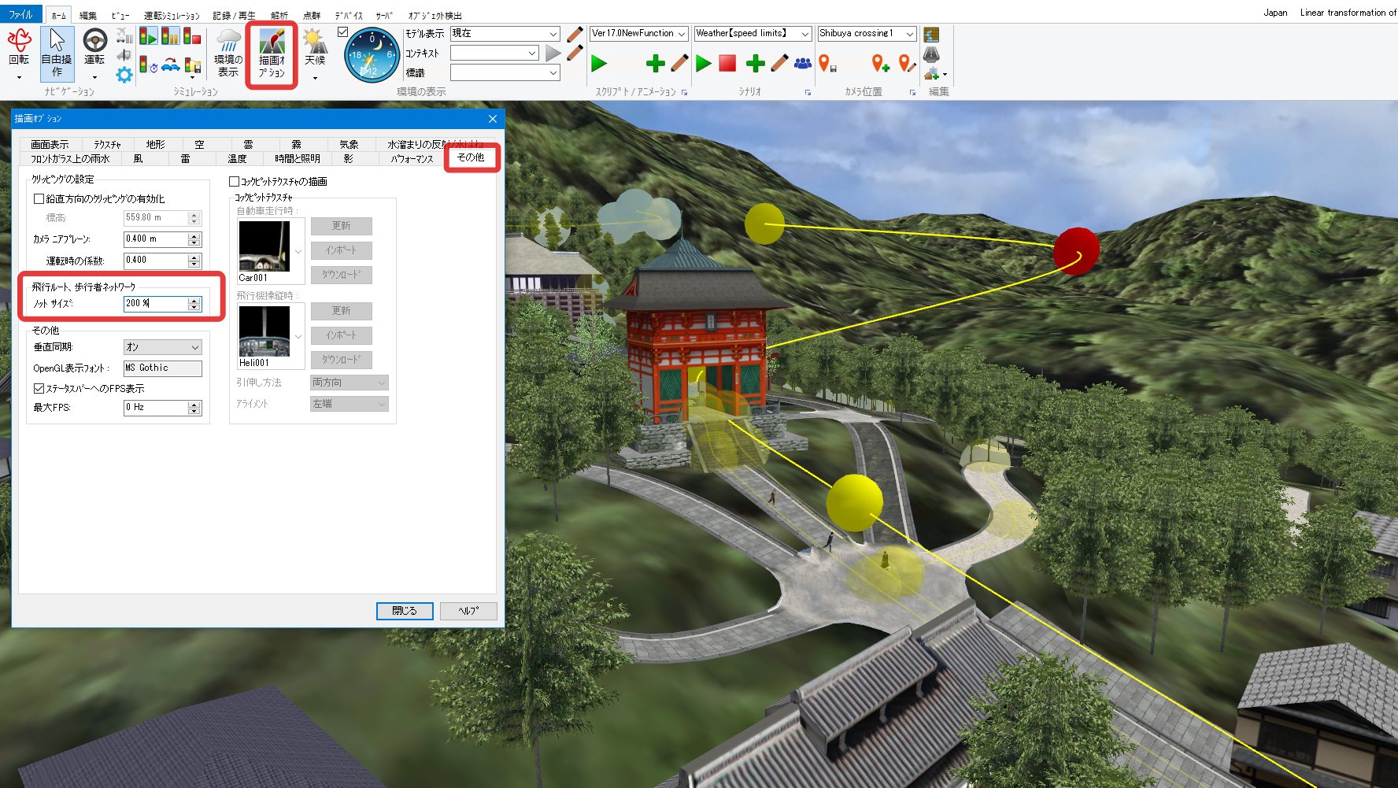The width and height of the screenshot is (1398, 788).
Task: Expand the 垂直同期 dropdown
Action: click(x=163, y=347)
